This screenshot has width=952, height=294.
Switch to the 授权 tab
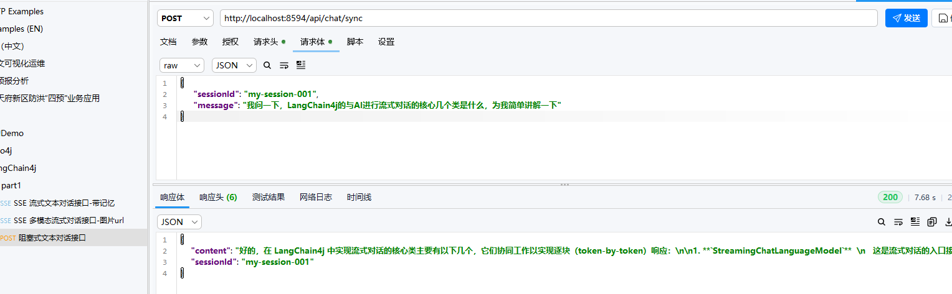point(231,42)
